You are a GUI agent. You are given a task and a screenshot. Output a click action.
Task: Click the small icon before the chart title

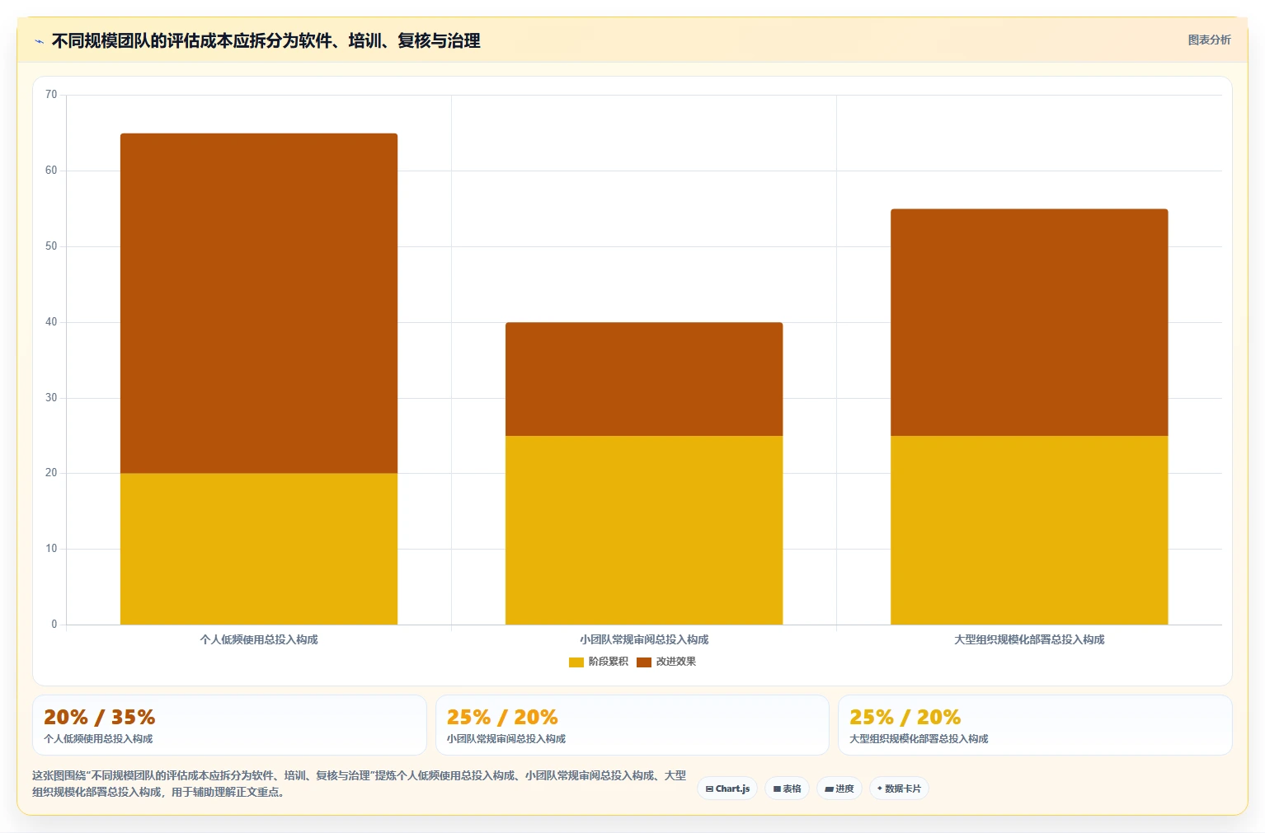pyautogui.click(x=39, y=41)
